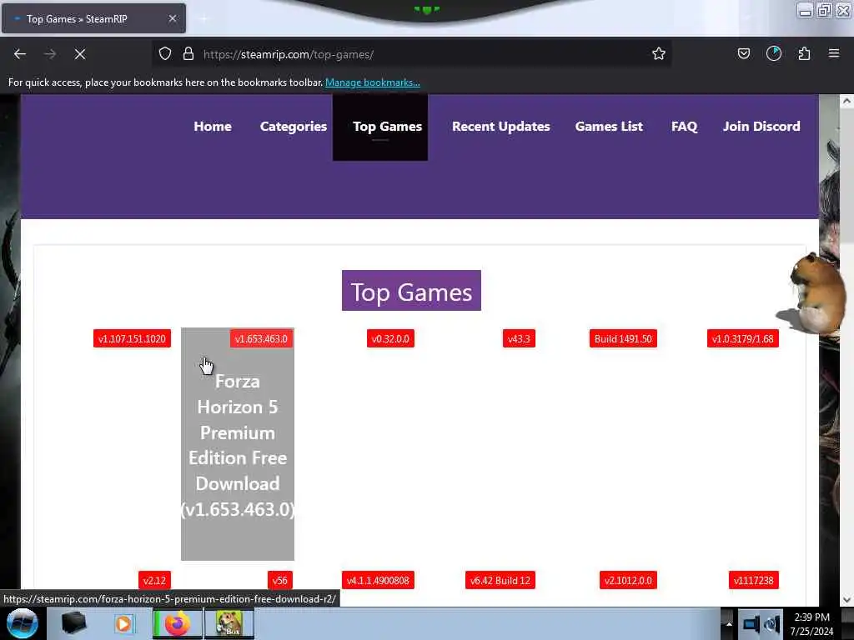Viewport: 854px width, 640px height.
Task: Close the Top Games SteamRIP tab
Action: 173,18
